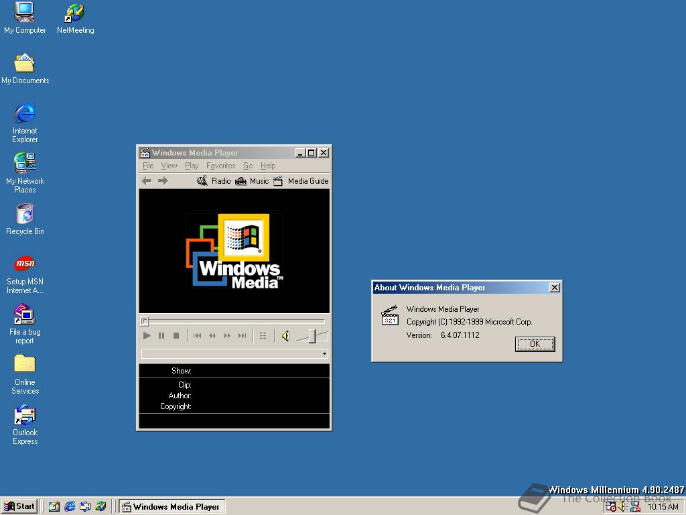
Task: Skip to previous track button
Action: [x=198, y=335]
